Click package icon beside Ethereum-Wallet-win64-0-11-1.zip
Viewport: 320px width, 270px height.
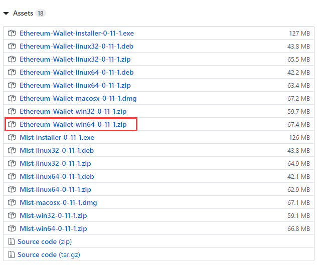pos(12,124)
